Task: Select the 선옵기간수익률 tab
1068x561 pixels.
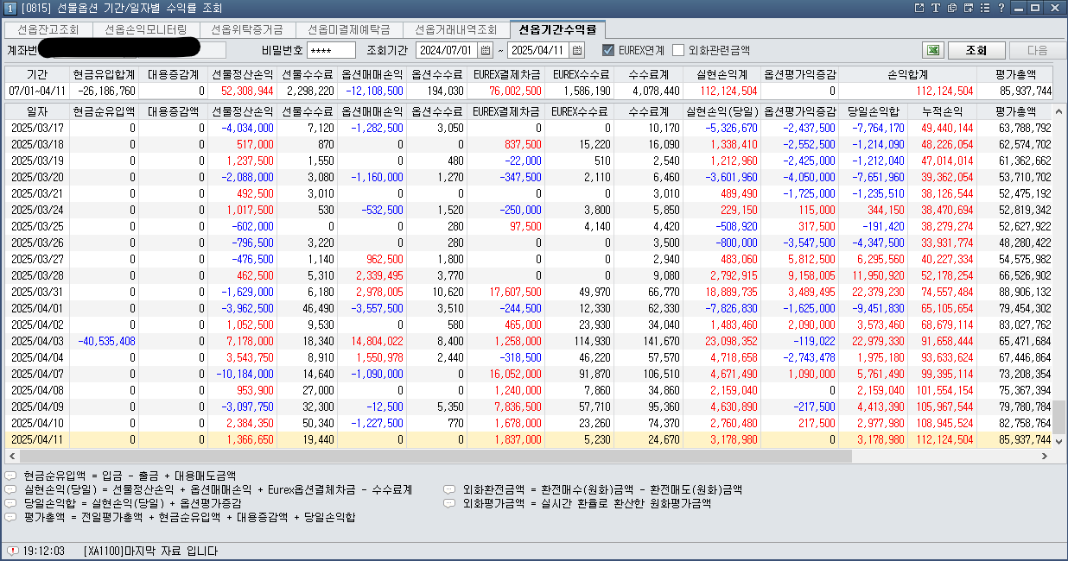Action: (557, 29)
